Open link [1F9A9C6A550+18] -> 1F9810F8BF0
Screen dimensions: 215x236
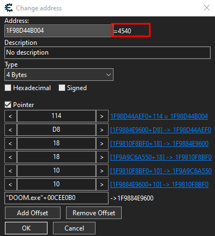[161, 157]
